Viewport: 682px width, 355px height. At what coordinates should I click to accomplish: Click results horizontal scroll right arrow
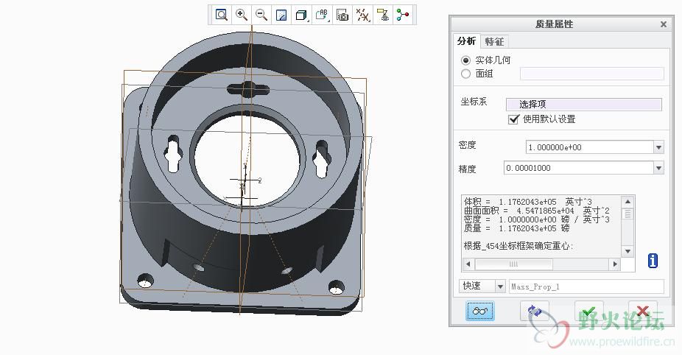615,264
